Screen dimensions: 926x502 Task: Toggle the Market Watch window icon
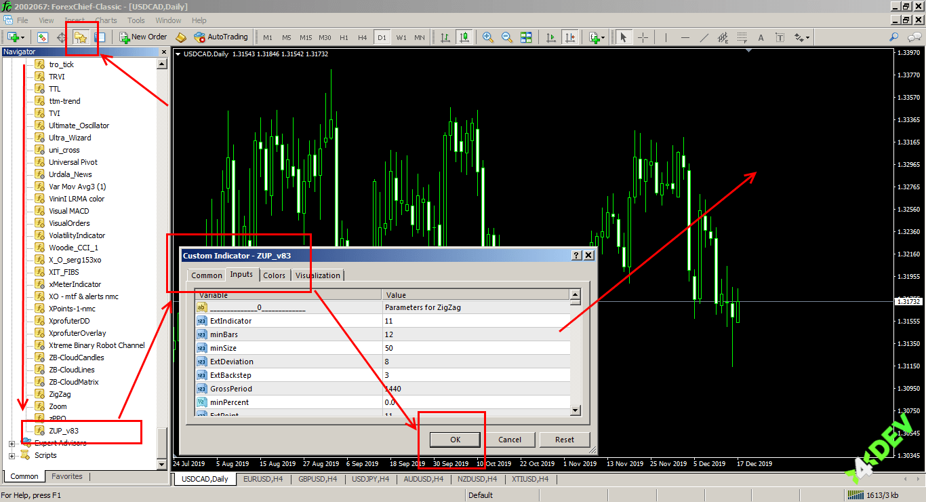(x=43, y=37)
